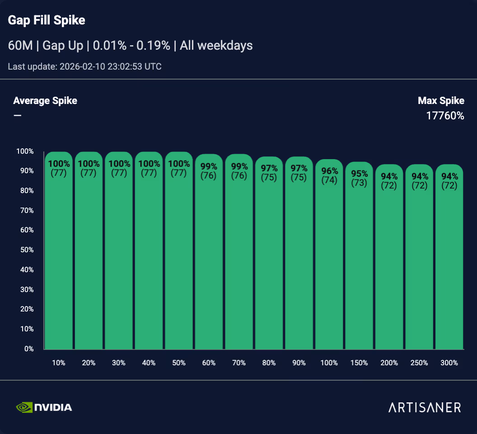Click the bar above the 80% x-axis label
The height and width of the screenshot is (434, 477).
click(x=269, y=253)
